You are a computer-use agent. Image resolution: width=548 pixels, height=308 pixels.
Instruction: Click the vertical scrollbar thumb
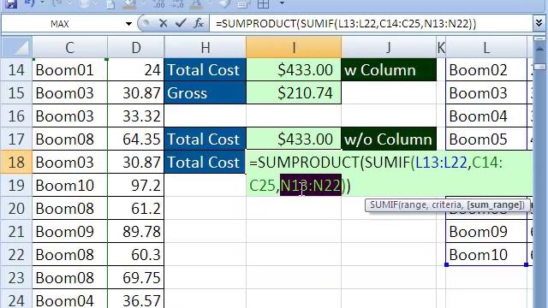pos(540,67)
